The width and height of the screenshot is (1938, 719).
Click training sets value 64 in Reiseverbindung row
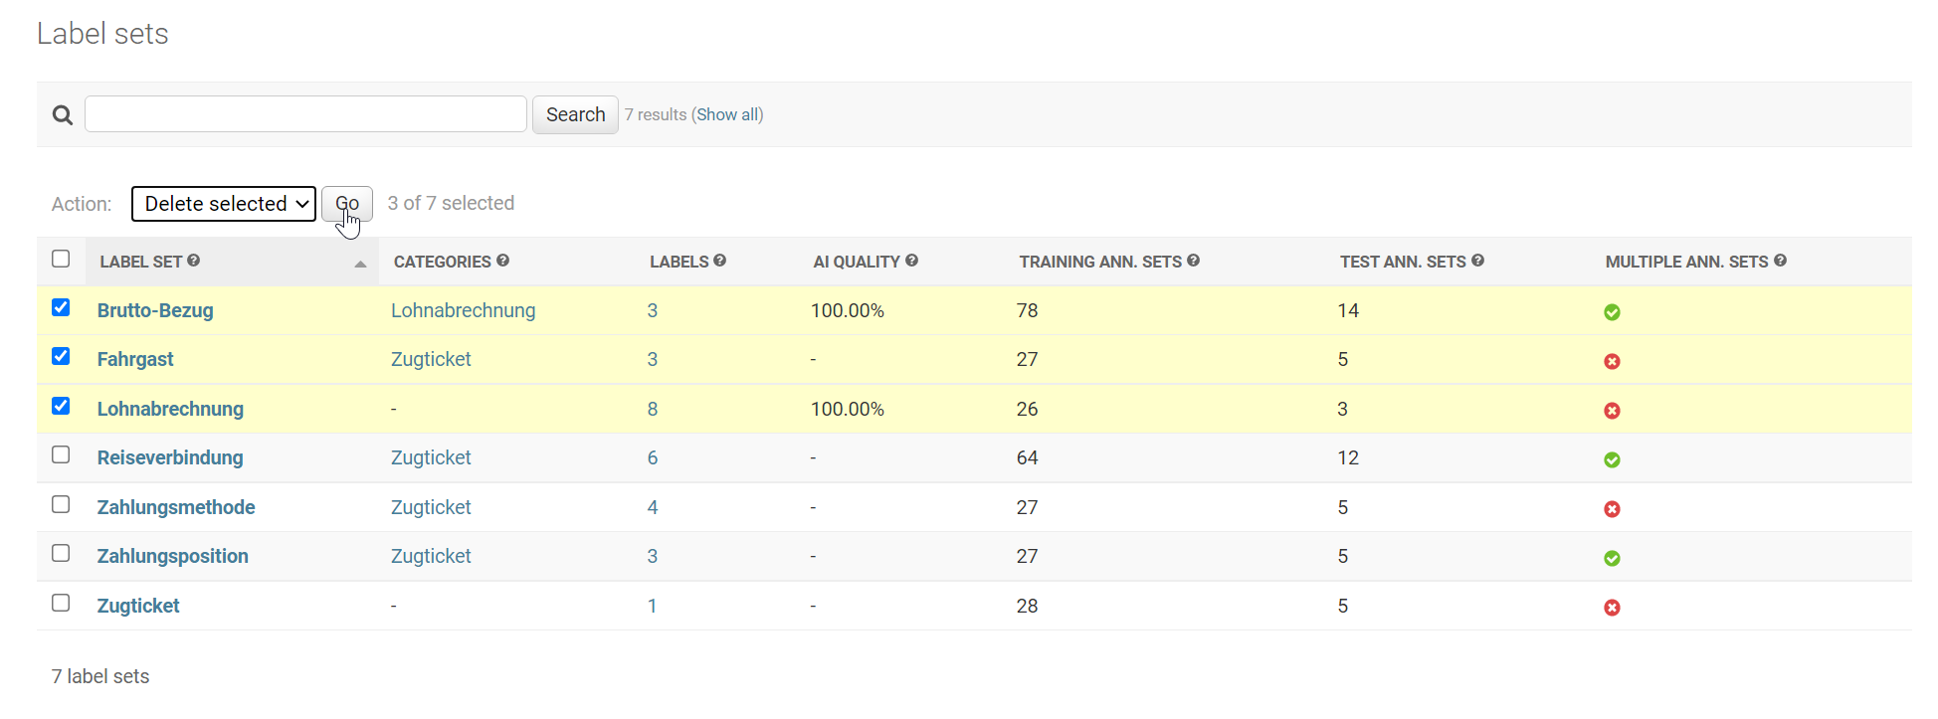tap(1028, 457)
